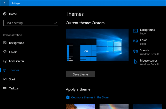This screenshot has width=166, height=109.
Task: Click the magnifier search icon
Action: tap(55, 23)
